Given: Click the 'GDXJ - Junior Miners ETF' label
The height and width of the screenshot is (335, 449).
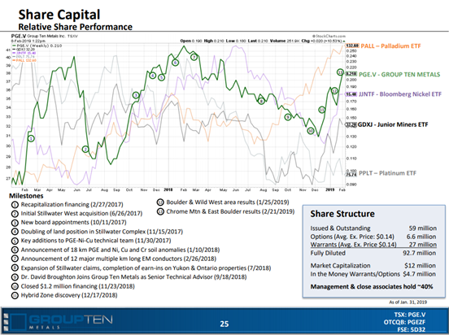Looking at the screenshot, I should (393, 124).
